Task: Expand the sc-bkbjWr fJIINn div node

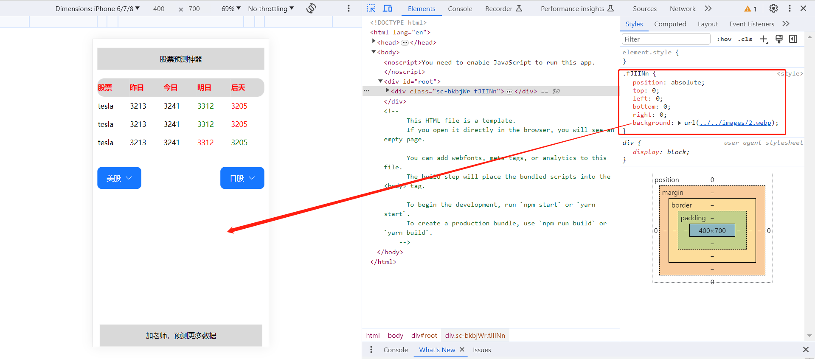Action: [388, 91]
